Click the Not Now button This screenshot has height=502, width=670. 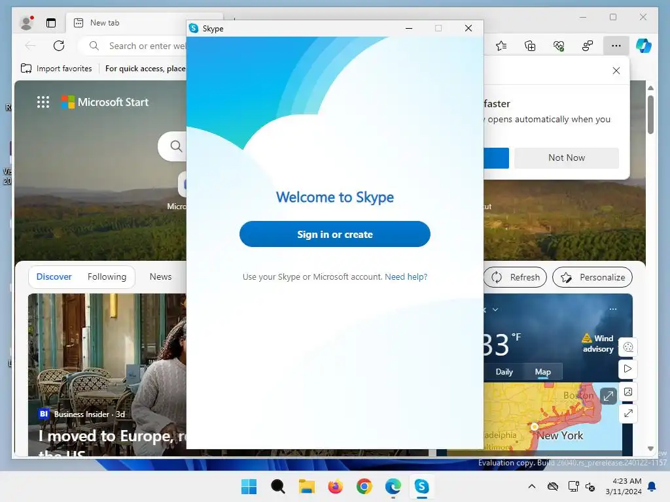[567, 158]
